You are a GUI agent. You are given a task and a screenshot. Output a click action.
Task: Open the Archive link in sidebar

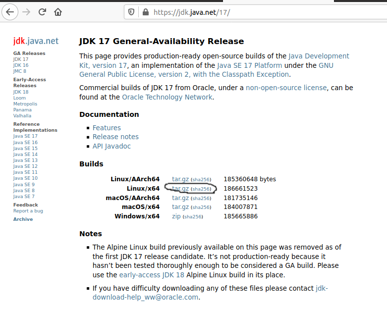[23, 219]
